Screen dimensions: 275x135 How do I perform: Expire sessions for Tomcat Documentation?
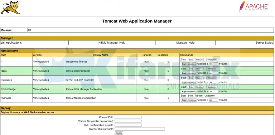click(189, 73)
